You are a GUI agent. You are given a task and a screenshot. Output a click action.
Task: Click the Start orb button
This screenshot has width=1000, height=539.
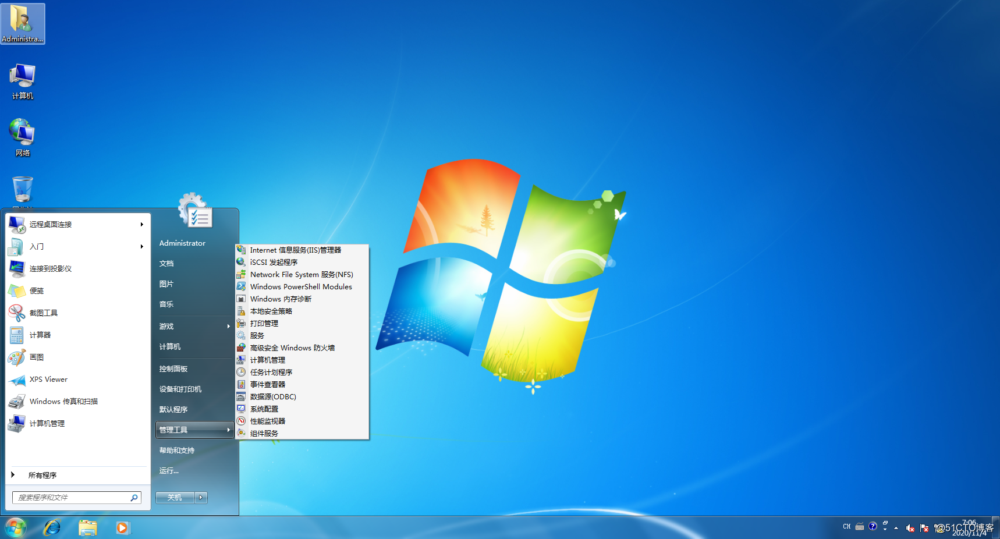click(x=16, y=528)
